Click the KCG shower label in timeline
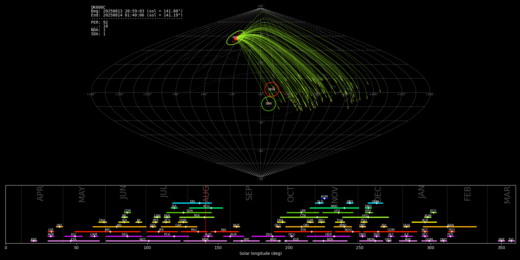This screenshot has width=520, height=260. pos(207,206)
